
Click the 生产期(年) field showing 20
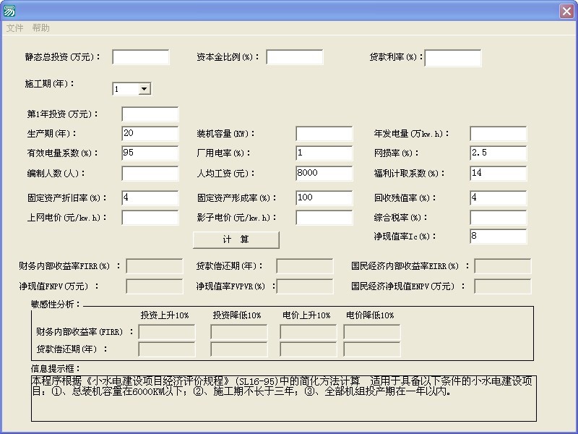point(150,134)
